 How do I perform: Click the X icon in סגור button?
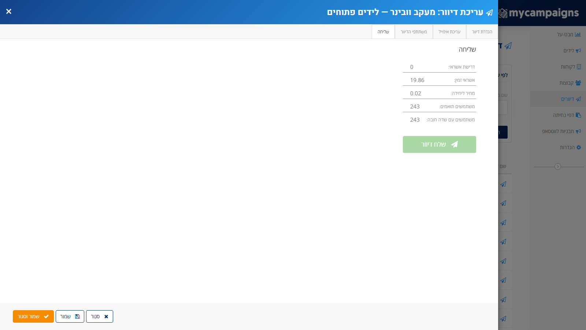106,316
